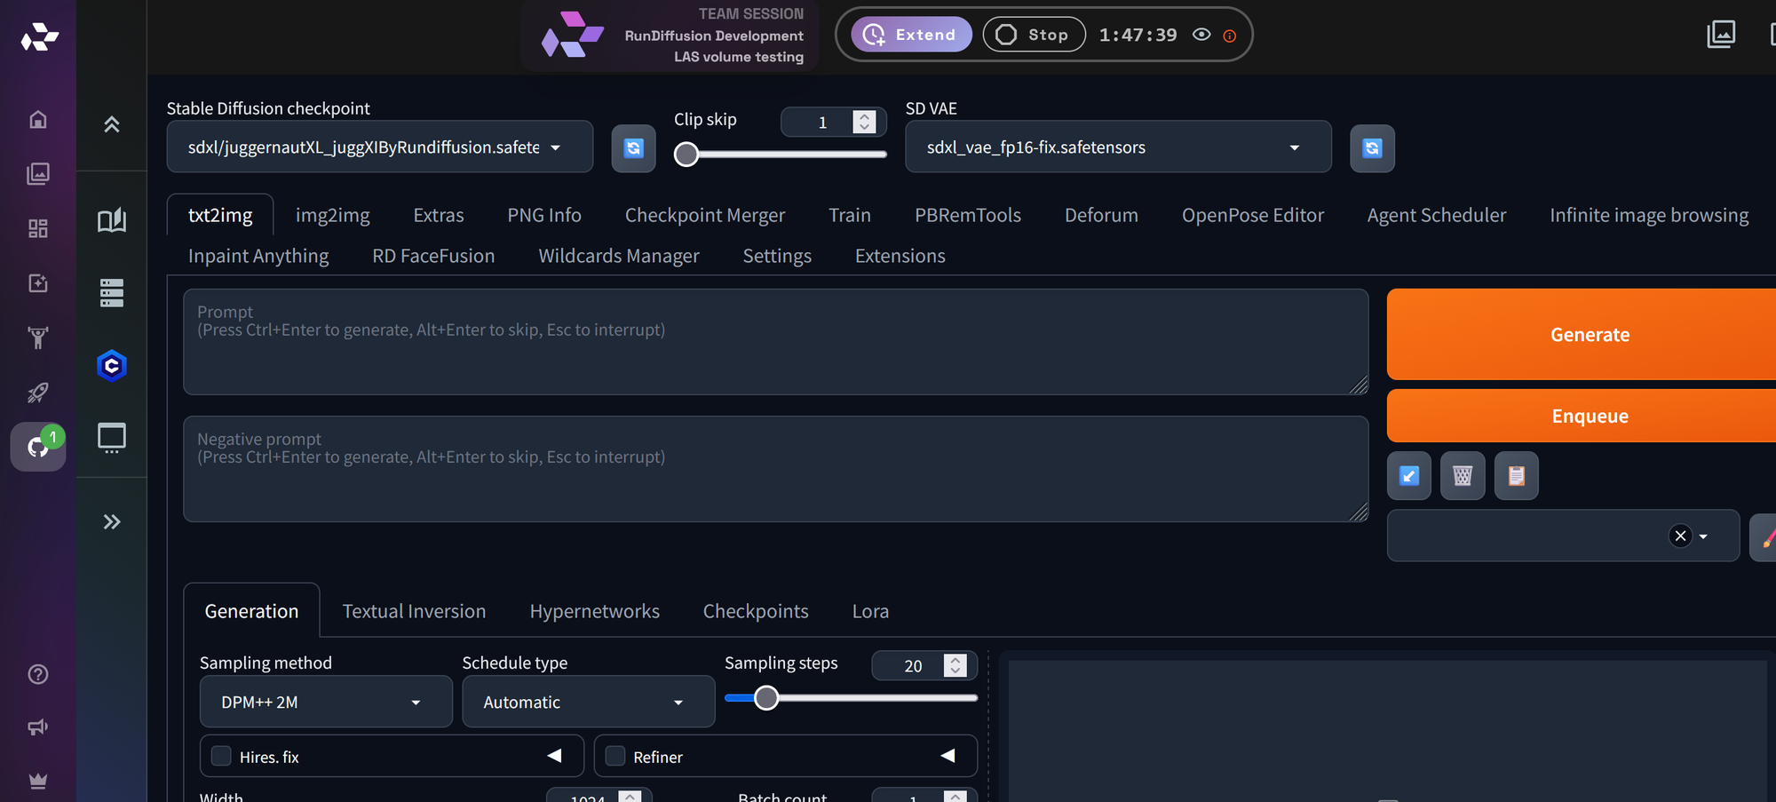Select the Civitai helper icon in sidebar
This screenshot has height=802, width=1776.
tap(111, 365)
